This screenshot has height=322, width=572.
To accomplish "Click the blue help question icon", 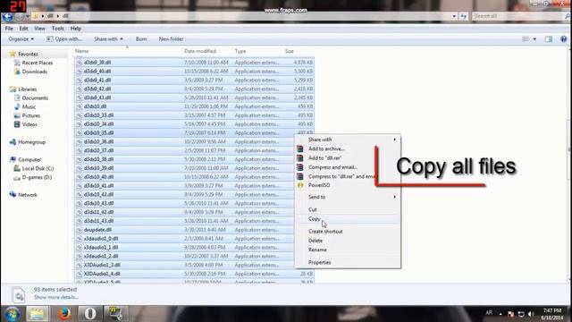I will [x=563, y=39].
